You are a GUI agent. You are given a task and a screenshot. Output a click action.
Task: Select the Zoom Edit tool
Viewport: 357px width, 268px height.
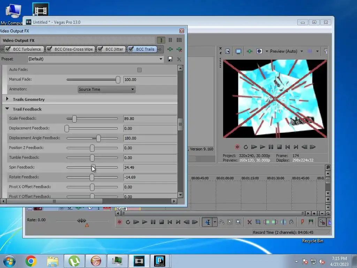tap(238, 222)
